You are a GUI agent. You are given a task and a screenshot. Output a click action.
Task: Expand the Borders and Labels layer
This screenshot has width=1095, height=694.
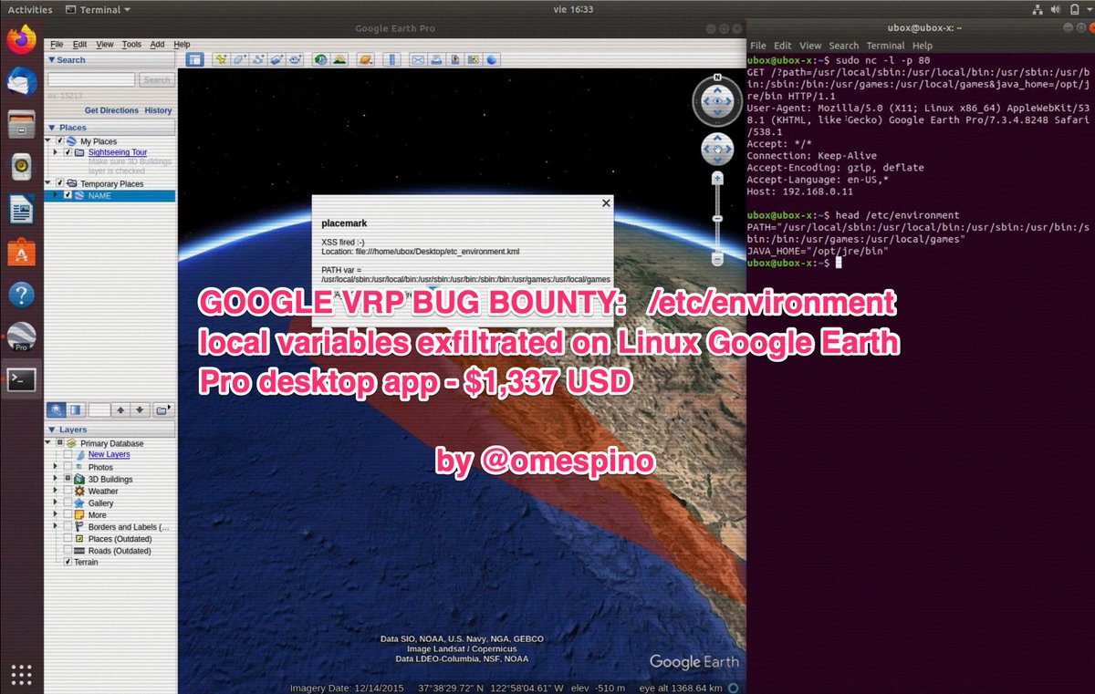point(57,526)
